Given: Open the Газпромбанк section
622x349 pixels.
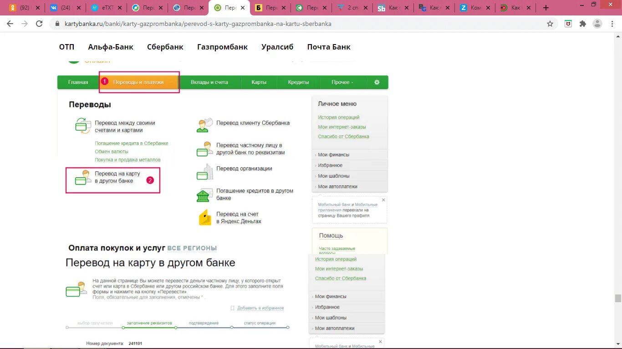Looking at the screenshot, I should 222,47.
